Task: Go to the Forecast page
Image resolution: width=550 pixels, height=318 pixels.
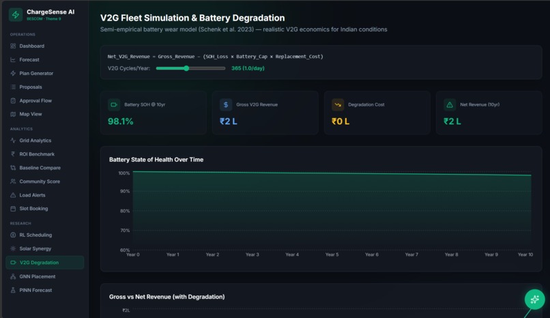Action: (45, 59)
